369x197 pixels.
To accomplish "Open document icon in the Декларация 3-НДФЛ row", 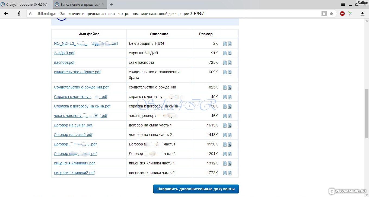I will click(x=225, y=44).
